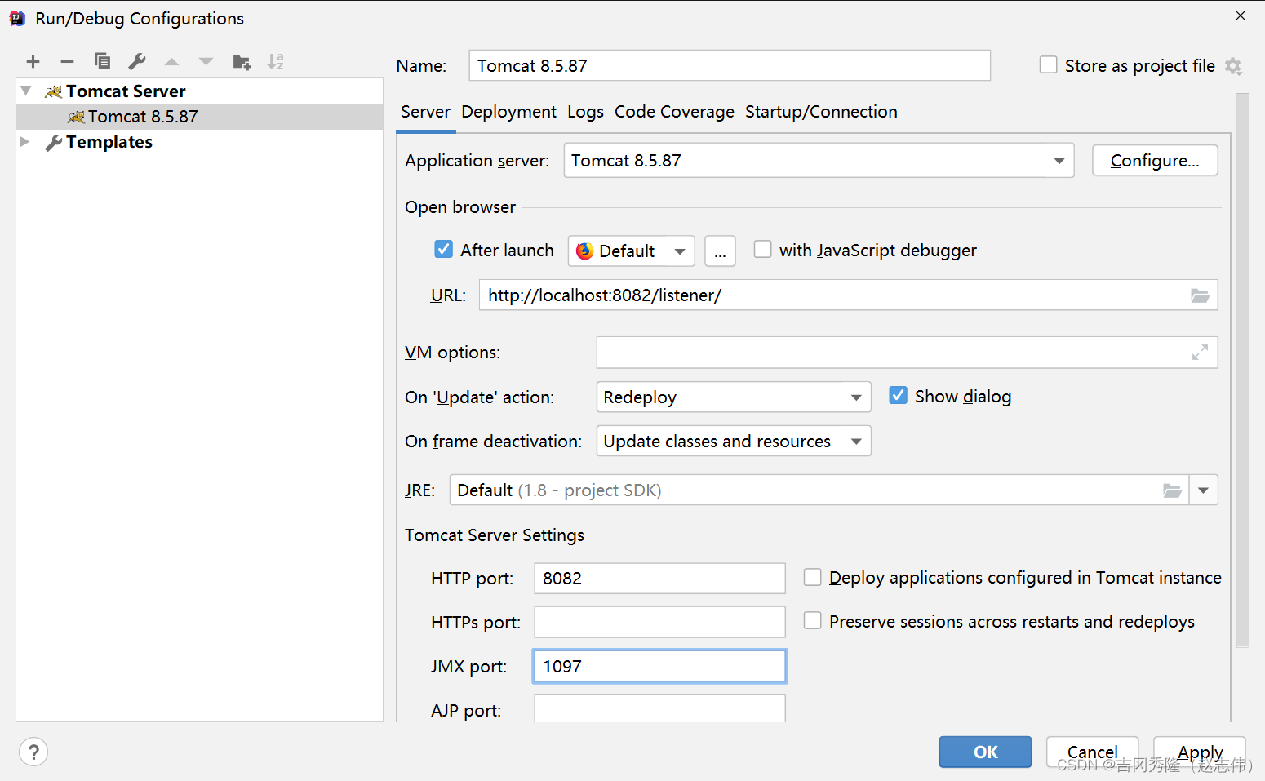
Task: Open edit templates wrench icon
Action: tap(137, 62)
